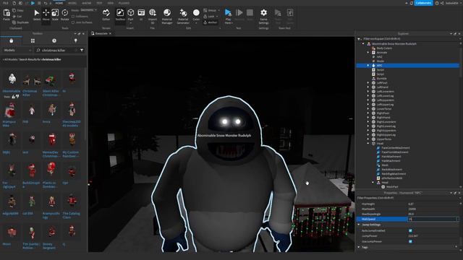Select the UpperTorso tree item

pos(384,139)
